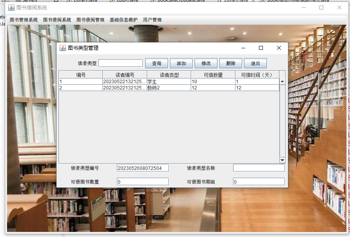Screen dimensions: 350x237
Task: Open the 图书借阅管理 menu
Action: pos(90,20)
